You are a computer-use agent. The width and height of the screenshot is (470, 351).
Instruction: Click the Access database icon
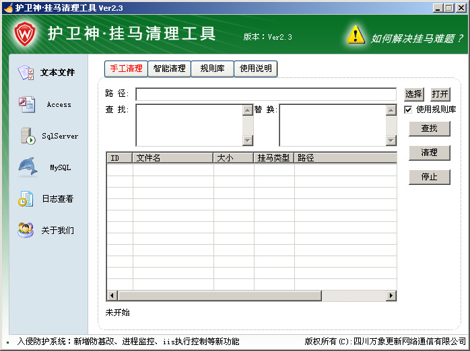(x=27, y=104)
